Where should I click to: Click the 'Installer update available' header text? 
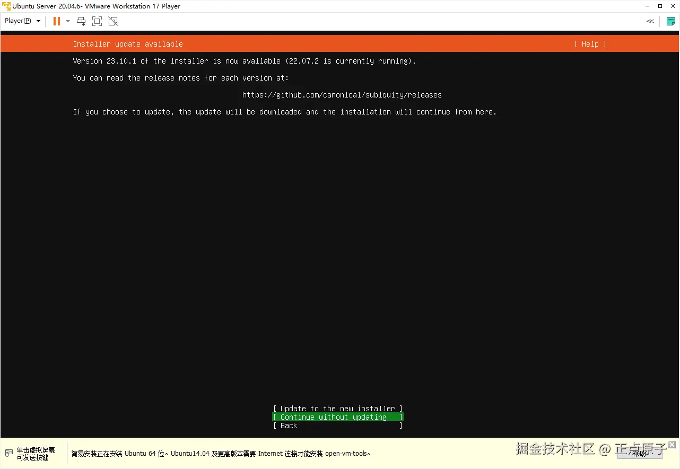click(128, 44)
